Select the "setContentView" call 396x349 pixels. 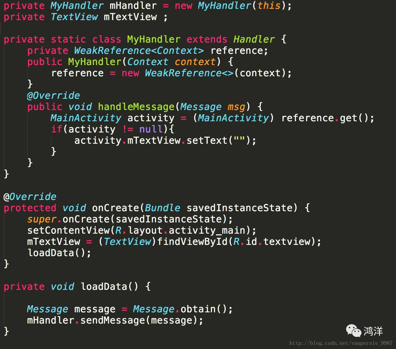pos(68,230)
